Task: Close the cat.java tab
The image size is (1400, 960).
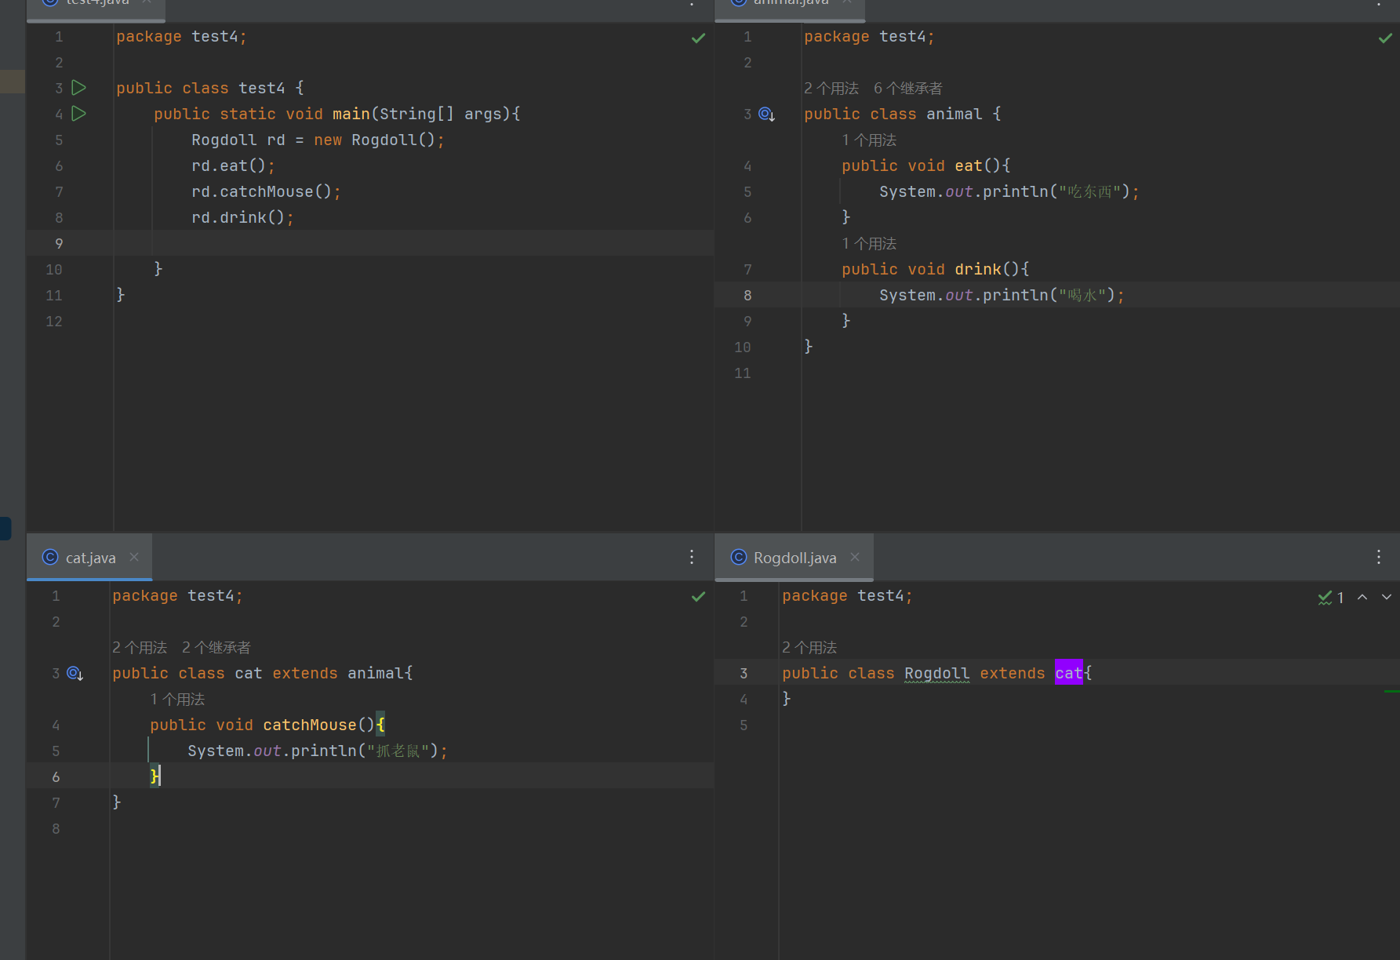Action: point(134,557)
